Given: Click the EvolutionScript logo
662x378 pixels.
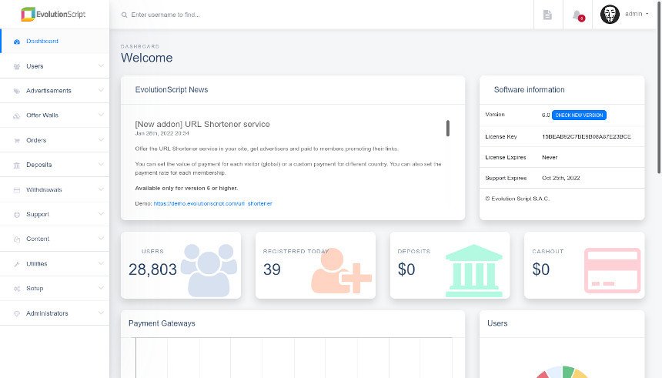Looking at the screenshot, I should (x=53, y=15).
